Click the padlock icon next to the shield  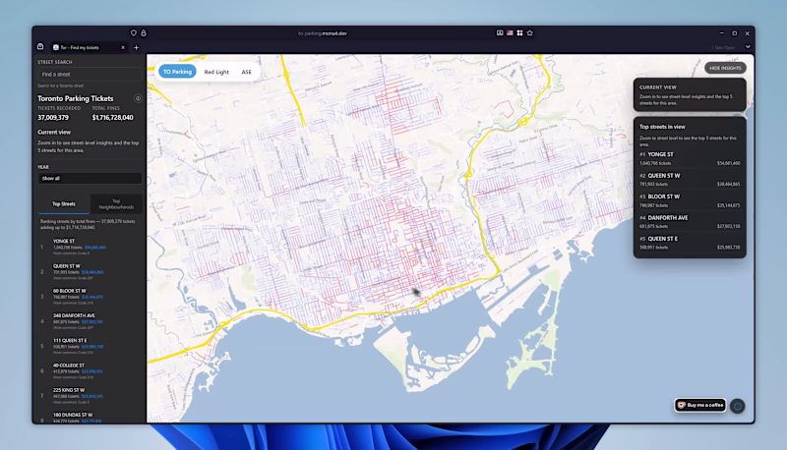(144, 33)
